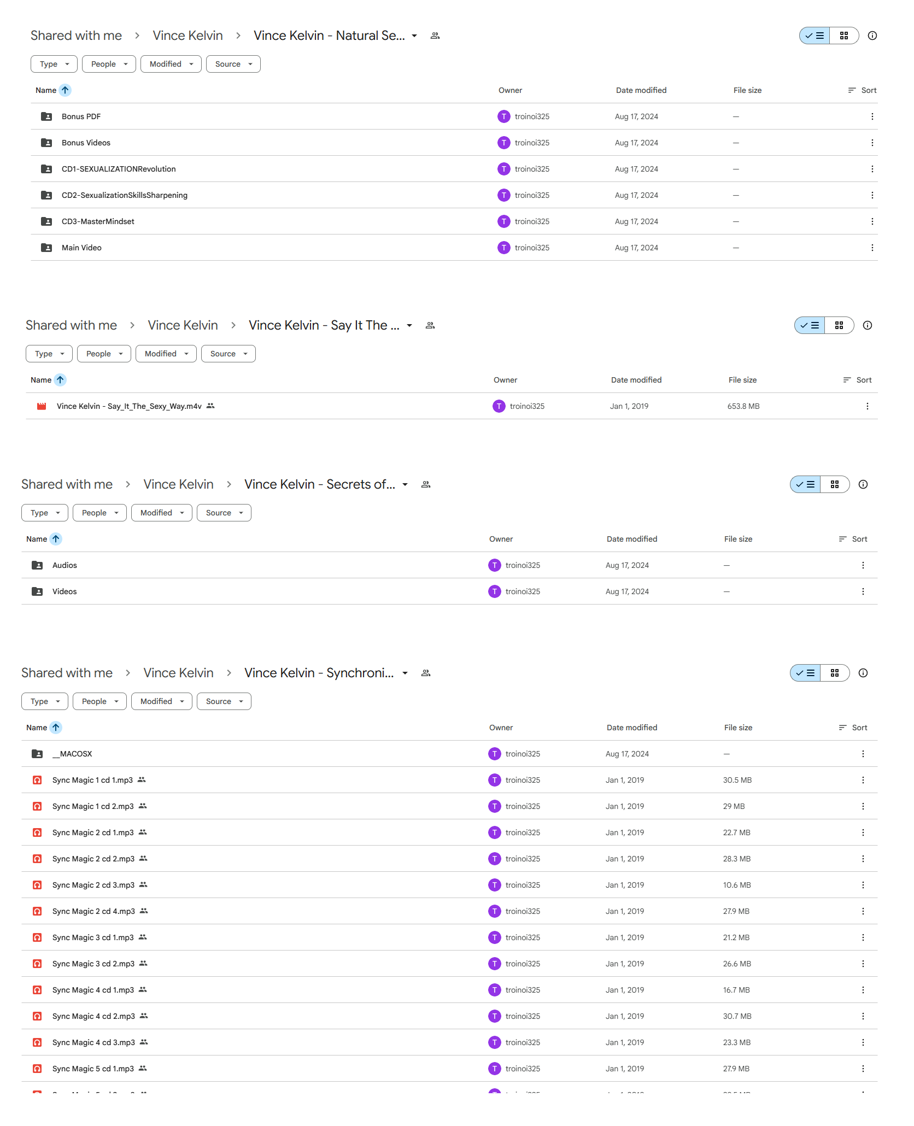Open Source filter in Synchroni panel
Screen dimensions: 914x1126
click(224, 701)
